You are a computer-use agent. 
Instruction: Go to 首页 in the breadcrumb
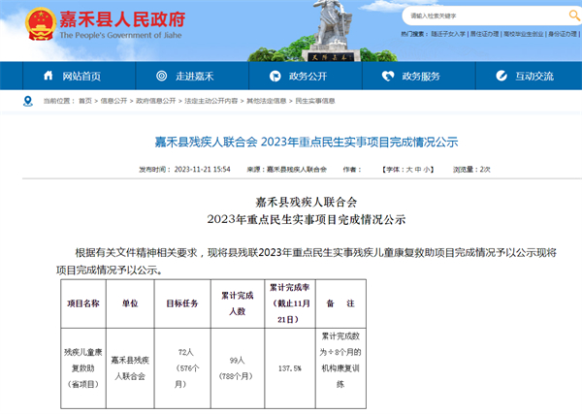pos(85,101)
